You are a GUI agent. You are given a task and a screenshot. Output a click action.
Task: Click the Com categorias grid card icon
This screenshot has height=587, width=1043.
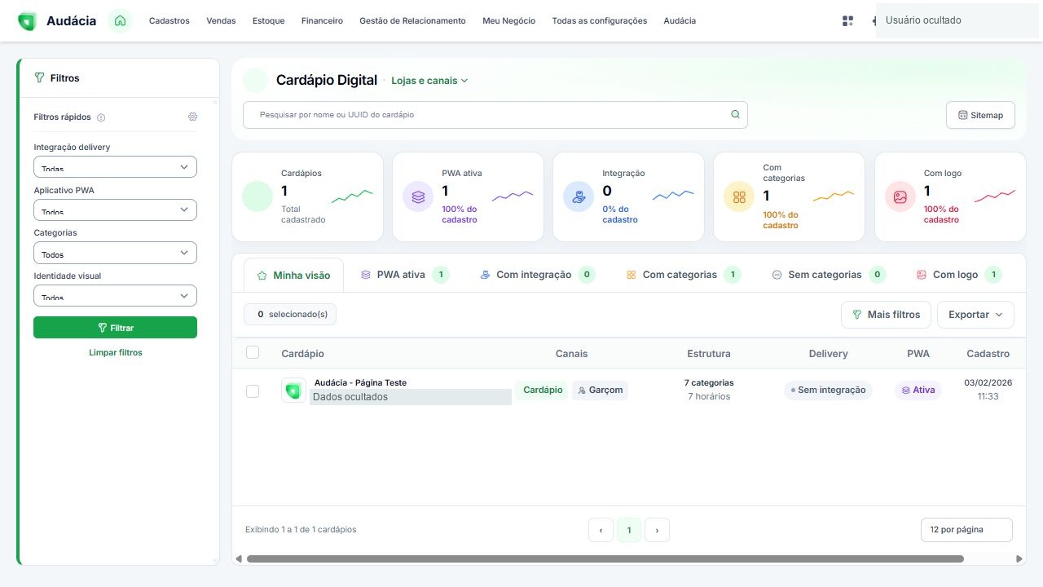pos(739,196)
